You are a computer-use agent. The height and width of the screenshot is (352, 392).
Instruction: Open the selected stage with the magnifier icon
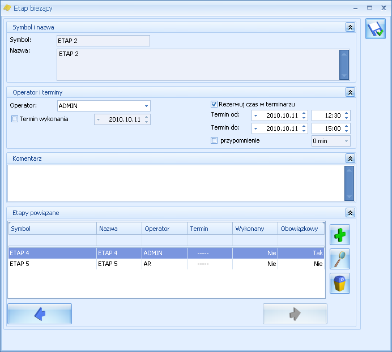click(340, 259)
